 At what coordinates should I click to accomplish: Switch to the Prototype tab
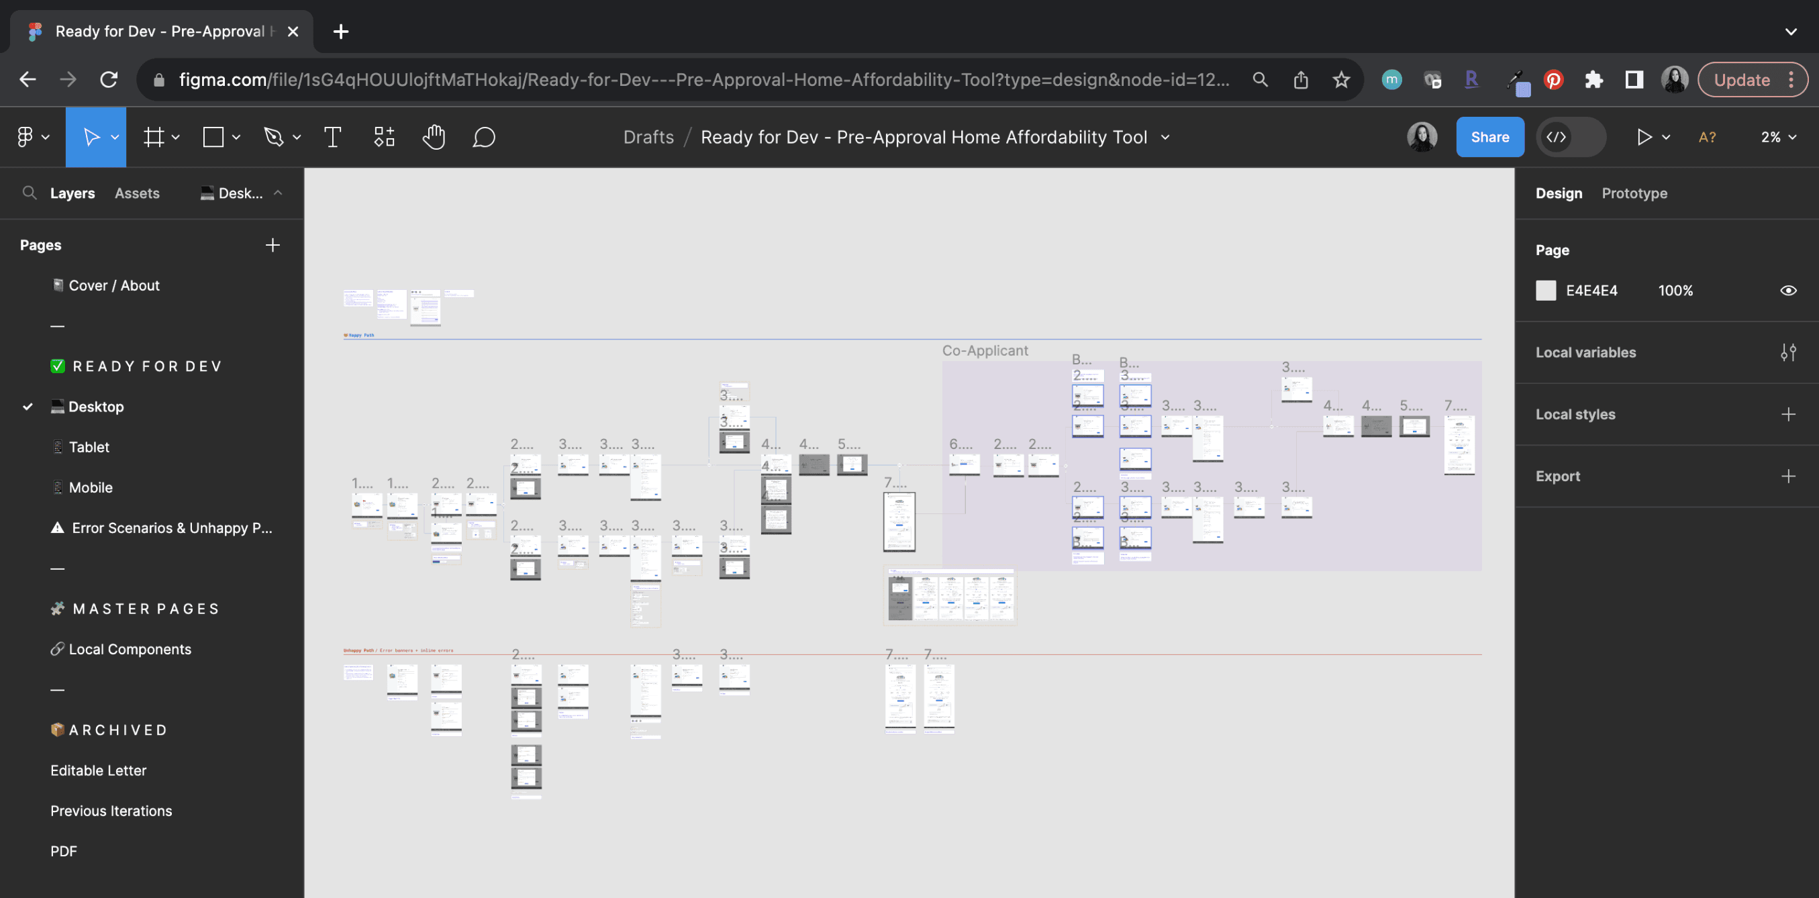(1633, 193)
